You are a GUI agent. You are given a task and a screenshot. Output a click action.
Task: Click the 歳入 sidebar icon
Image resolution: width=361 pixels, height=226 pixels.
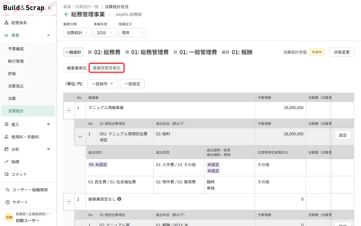pos(6,124)
